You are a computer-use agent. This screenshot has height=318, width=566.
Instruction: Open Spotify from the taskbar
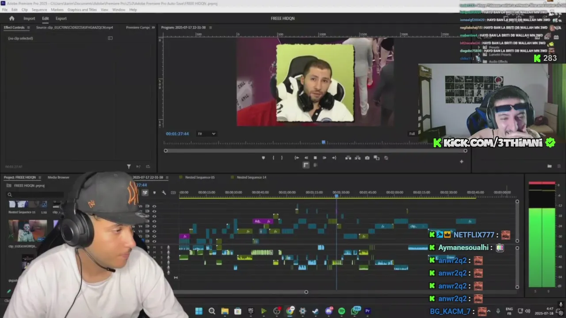coord(341,311)
